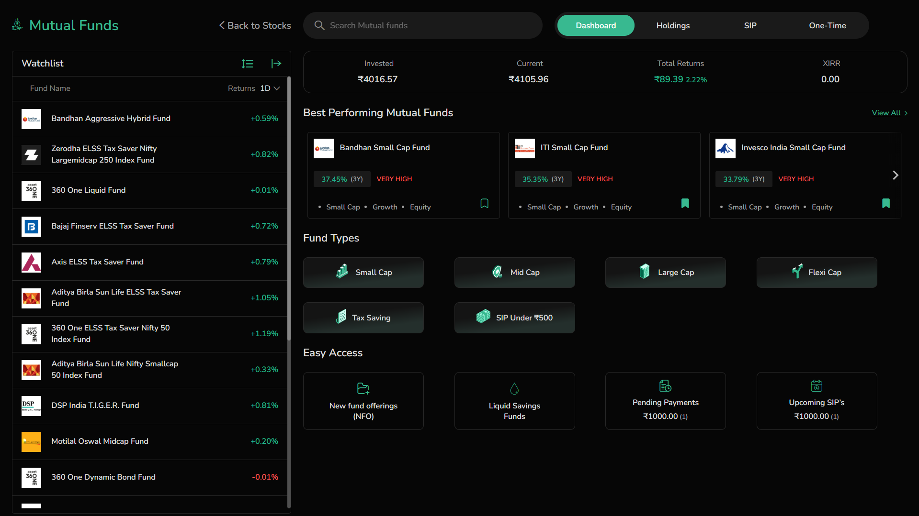
Task: Click the Bajaj Finserv ELSS fund logo
Action: (x=32, y=227)
